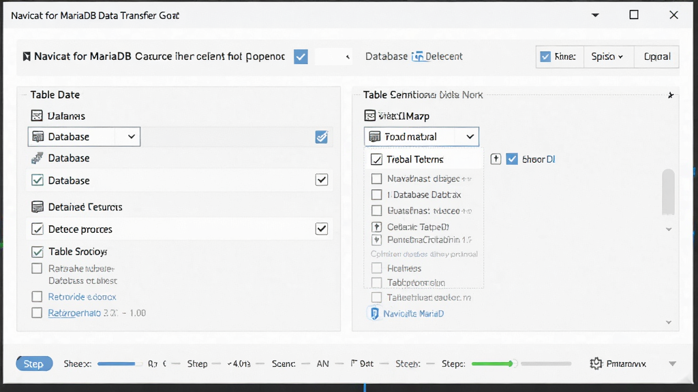Click the up-arrow icon beside Cetlanic TatpeDI
Screen dimensions: 698x392
point(376,227)
